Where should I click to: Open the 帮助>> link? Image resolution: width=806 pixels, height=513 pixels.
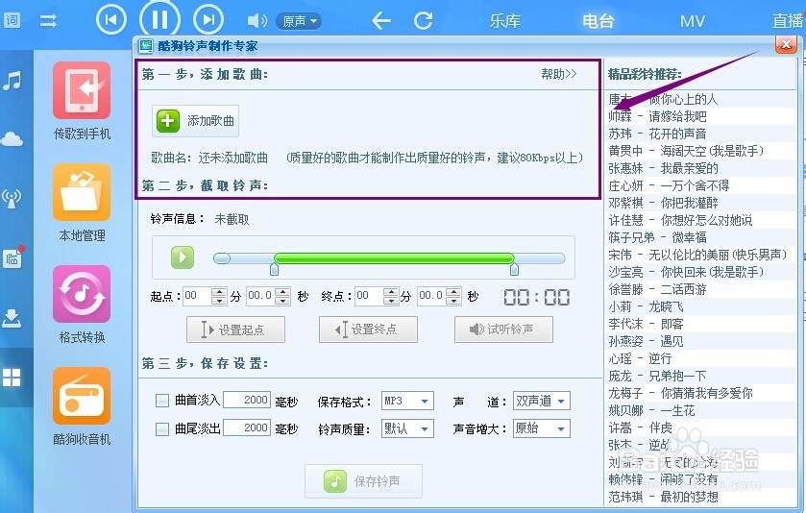pyautogui.click(x=559, y=74)
